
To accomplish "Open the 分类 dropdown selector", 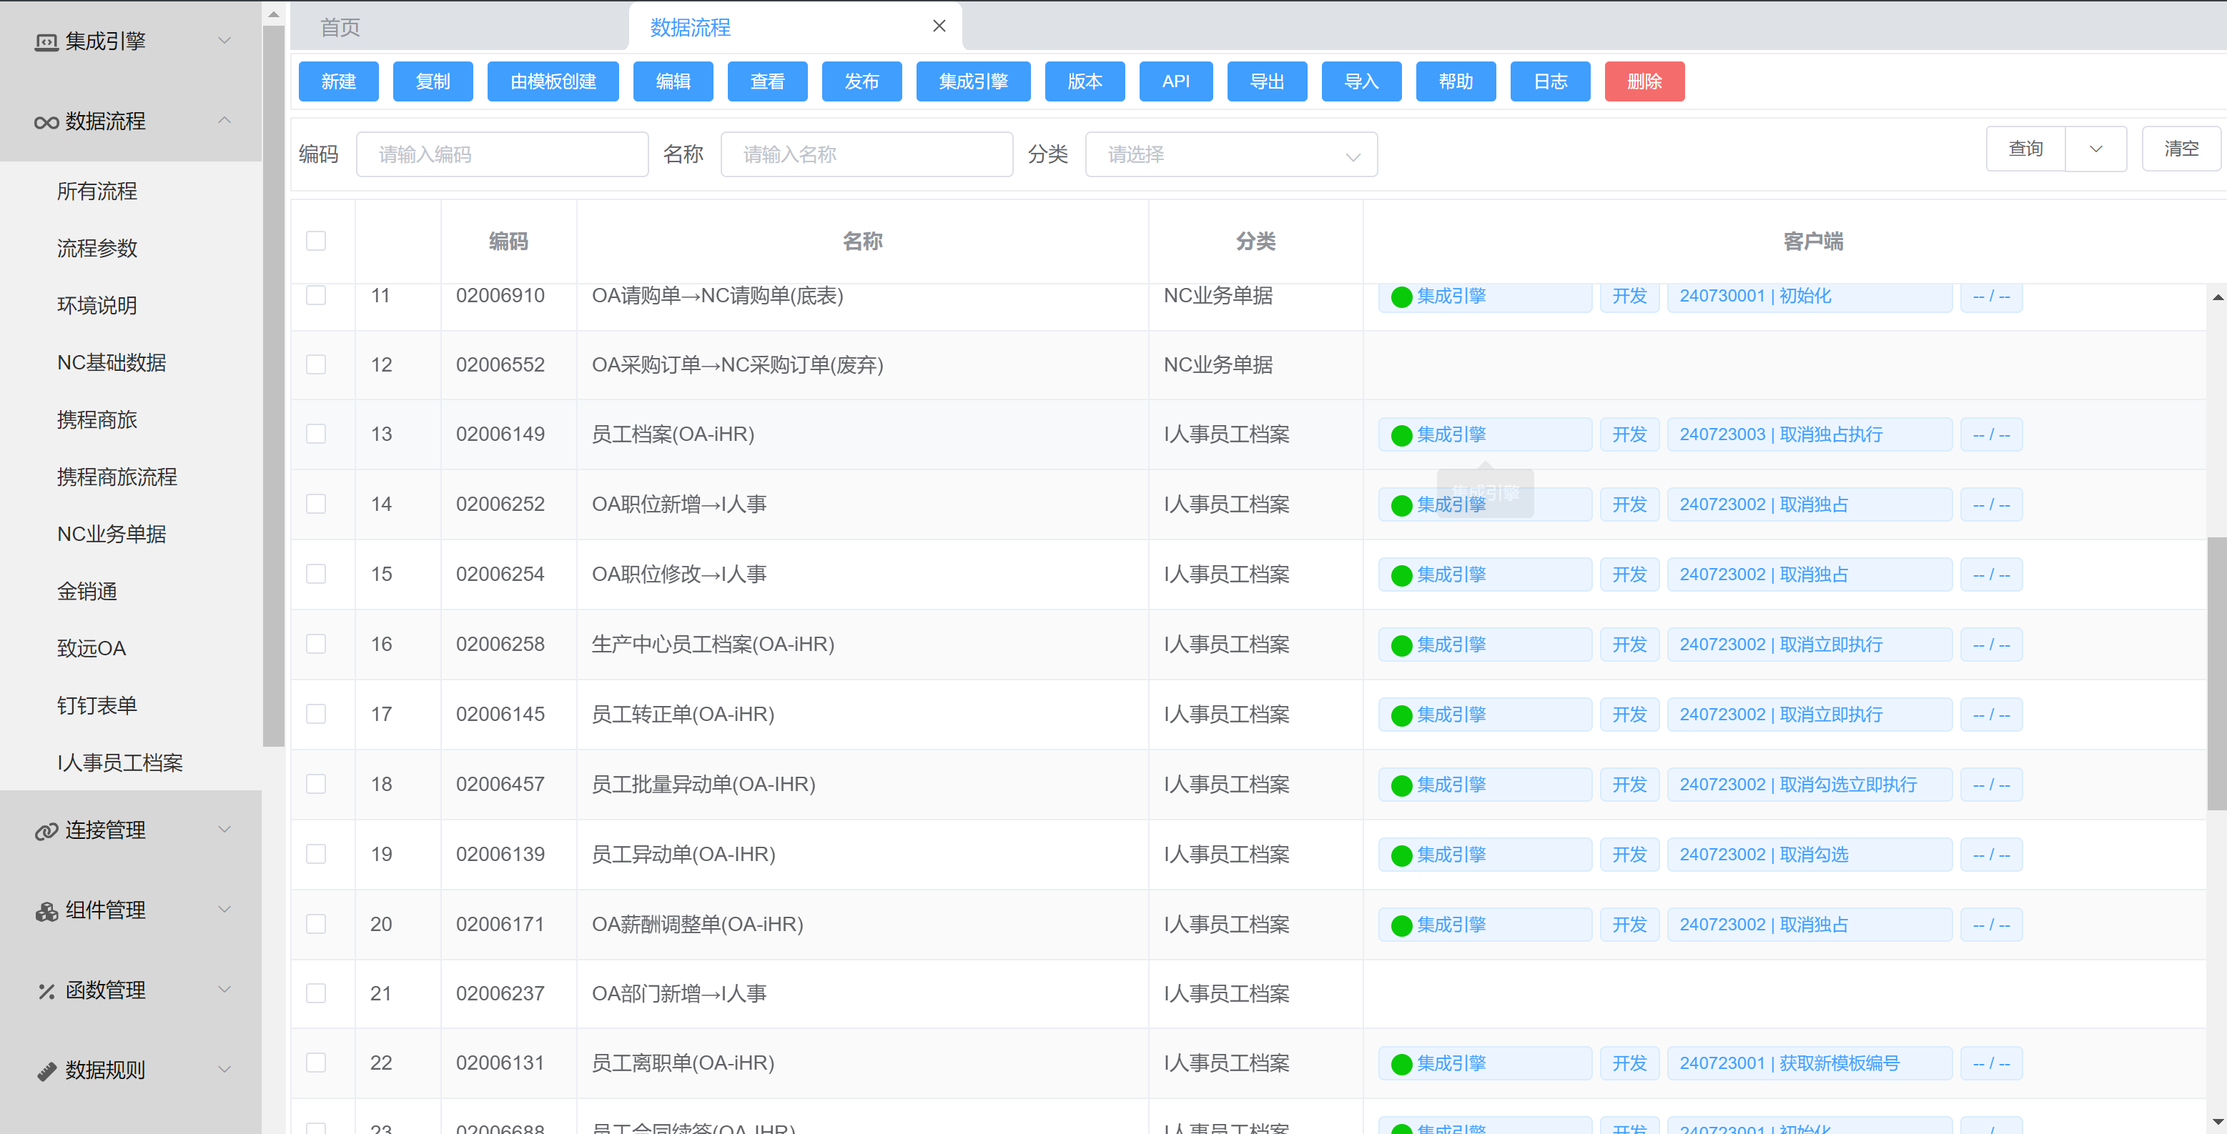I will coord(1230,155).
